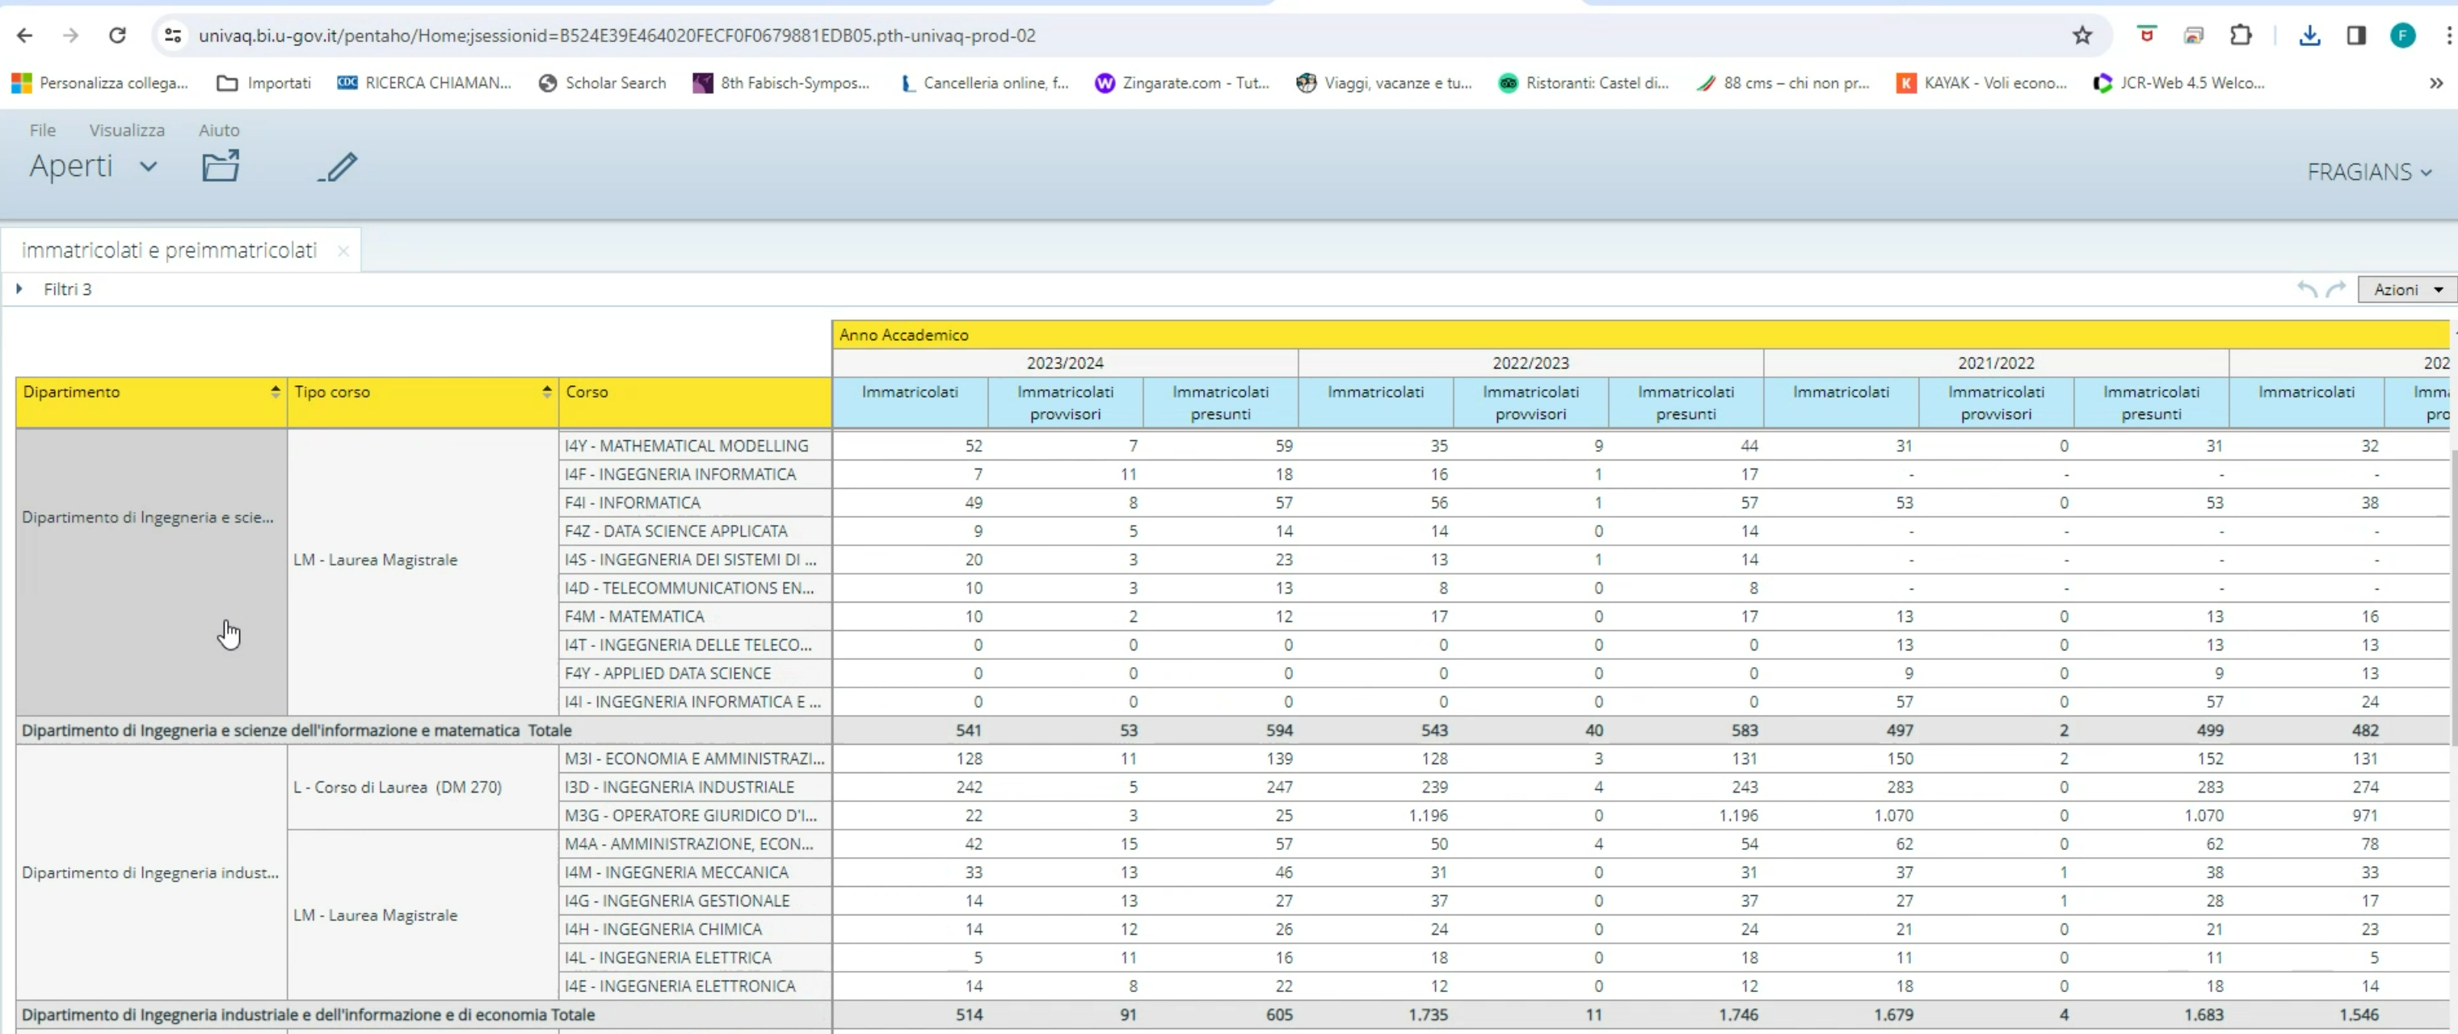Viewport: 2458px width, 1034px height.
Task: Click the redo arrow icon
Action: 2336,289
